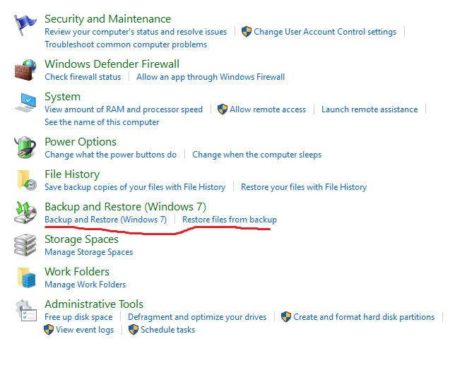The image size is (467, 370).
Task: Select Change when the computer sleeps
Action: click(x=256, y=155)
